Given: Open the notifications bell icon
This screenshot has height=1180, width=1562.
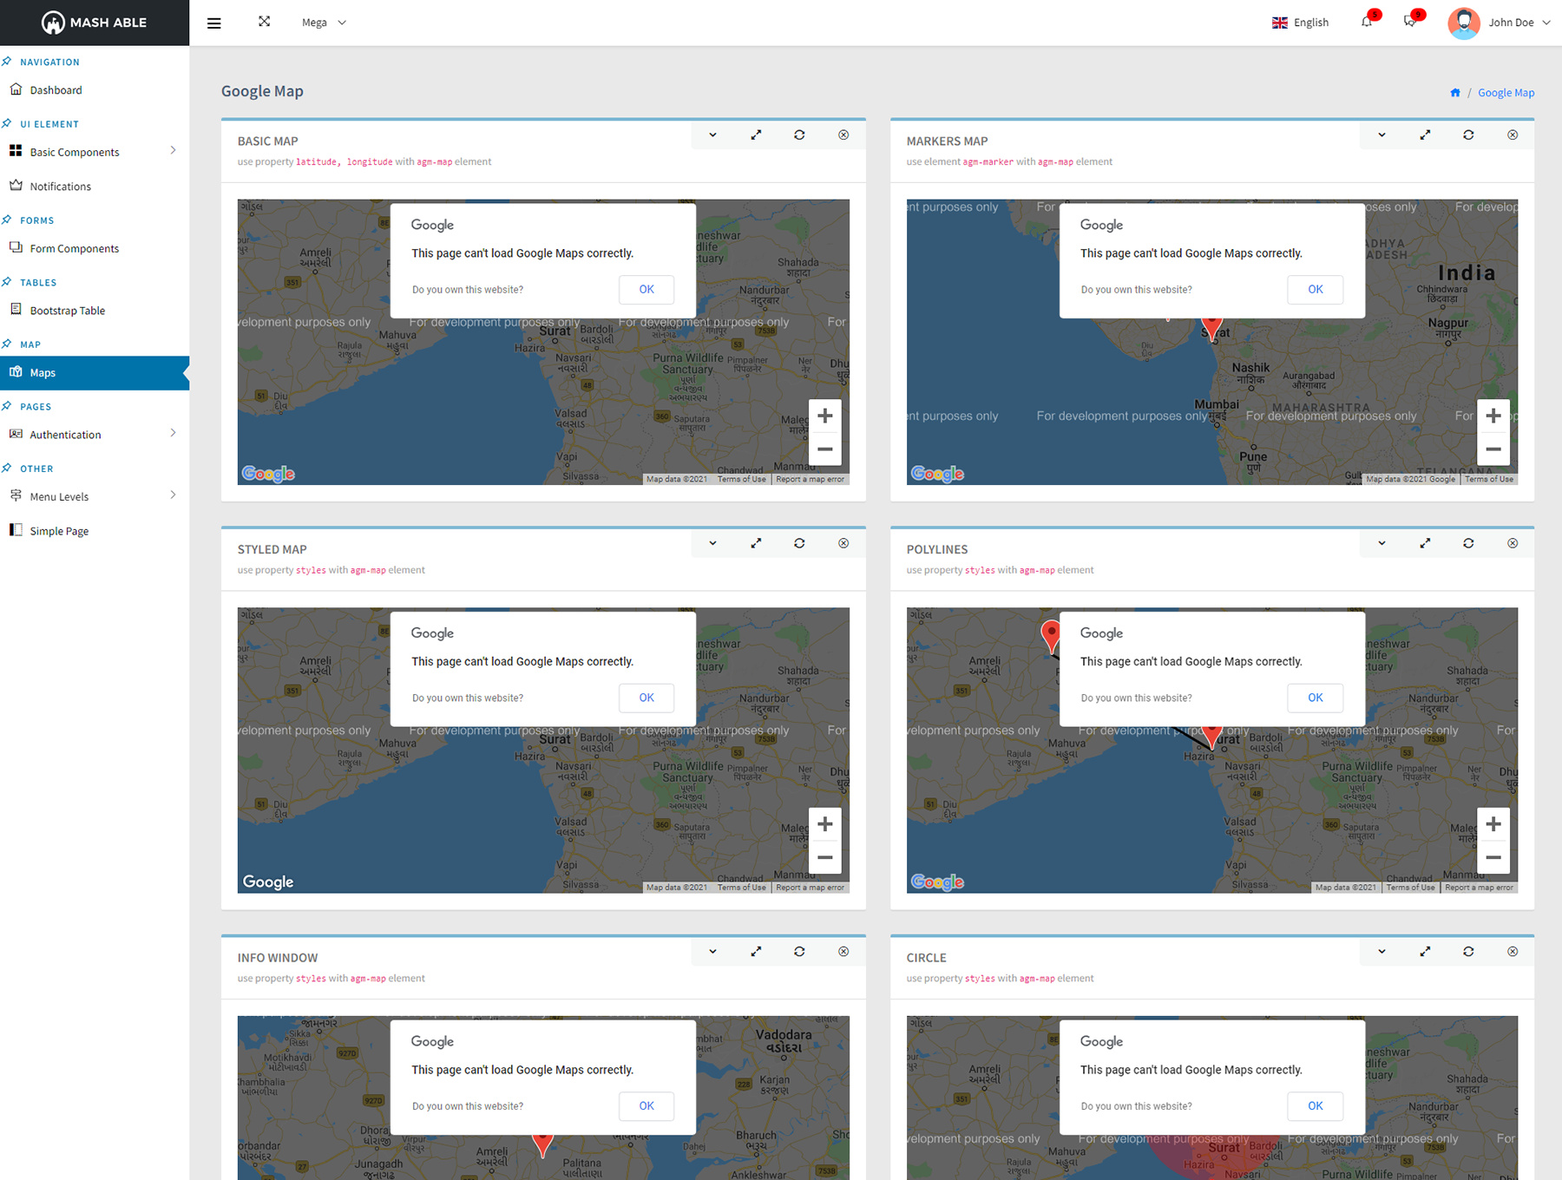Looking at the screenshot, I should [1368, 22].
